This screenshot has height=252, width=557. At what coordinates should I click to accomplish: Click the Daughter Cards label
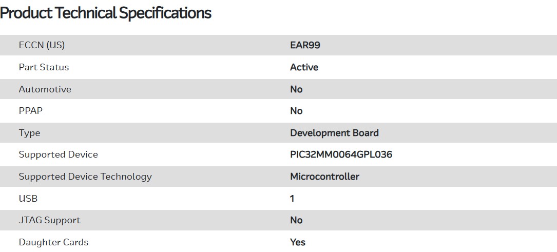[x=53, y=242]
